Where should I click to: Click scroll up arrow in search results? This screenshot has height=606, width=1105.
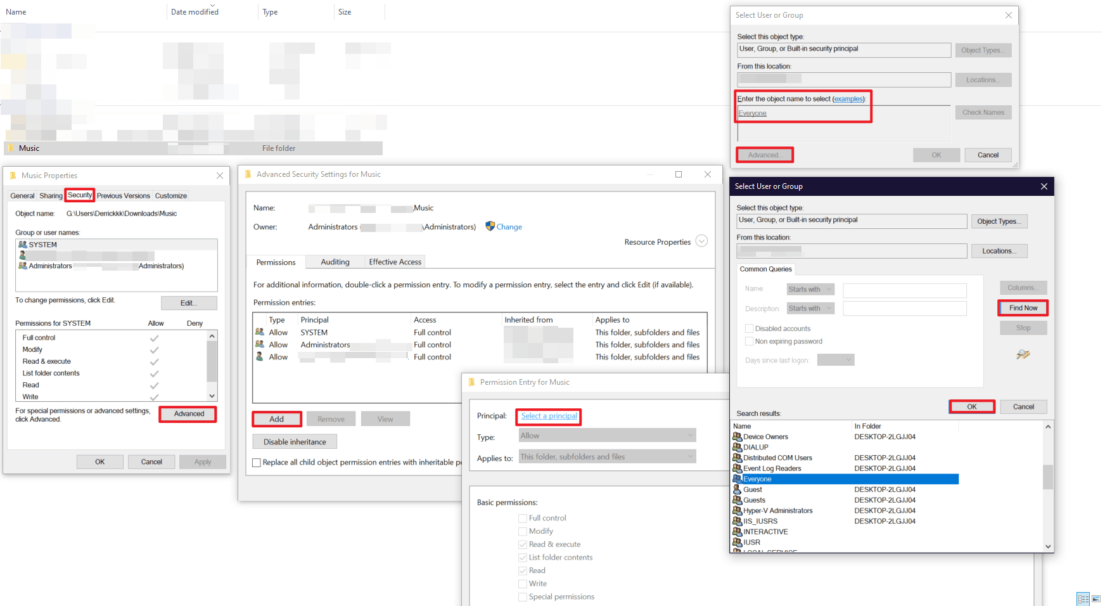tap(1048, 427)
